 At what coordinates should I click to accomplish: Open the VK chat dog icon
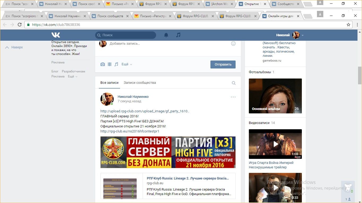pos(348,187)
